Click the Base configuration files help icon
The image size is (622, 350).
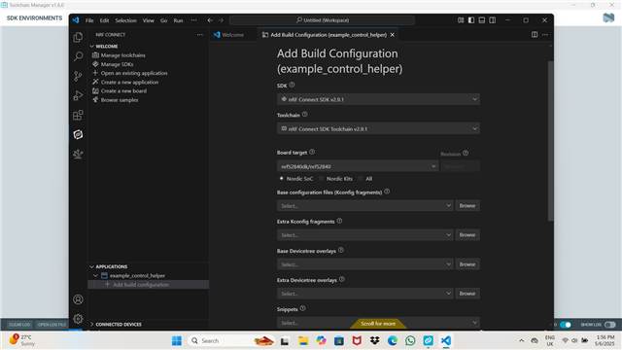(387, 192)
